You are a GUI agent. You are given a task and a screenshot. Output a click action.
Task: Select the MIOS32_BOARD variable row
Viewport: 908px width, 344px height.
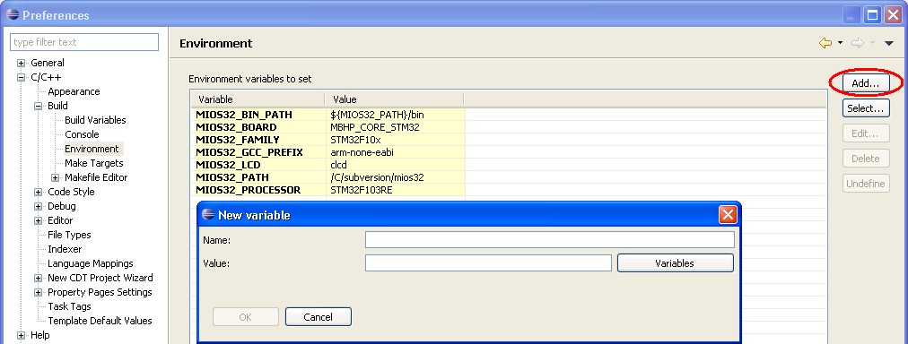coord(509,127)
